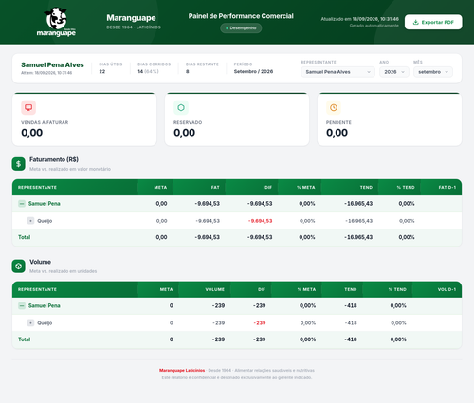Image resolution: width=474 pixels, height=403 pixels.
Task: Expand Queijo row in Volume table
Action: point(30,322)
